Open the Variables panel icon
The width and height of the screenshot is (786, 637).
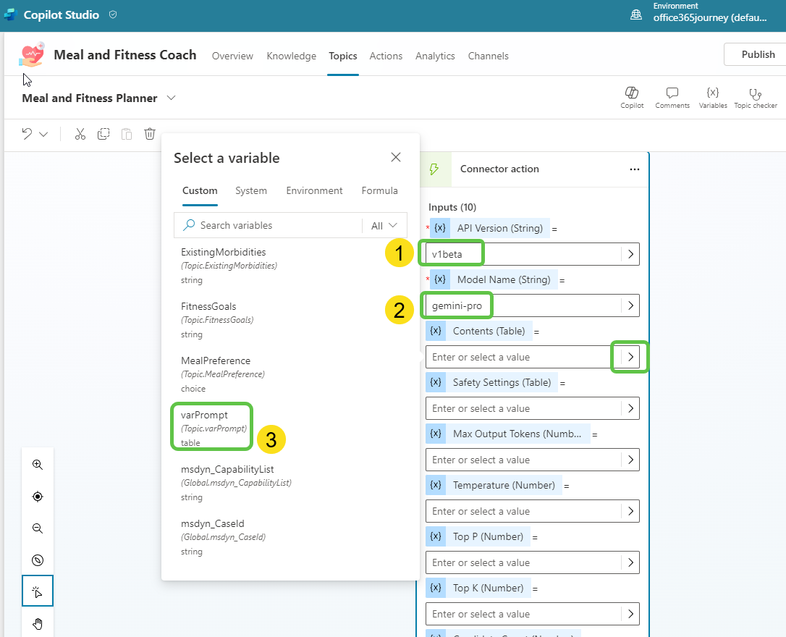tap(713, 93)
